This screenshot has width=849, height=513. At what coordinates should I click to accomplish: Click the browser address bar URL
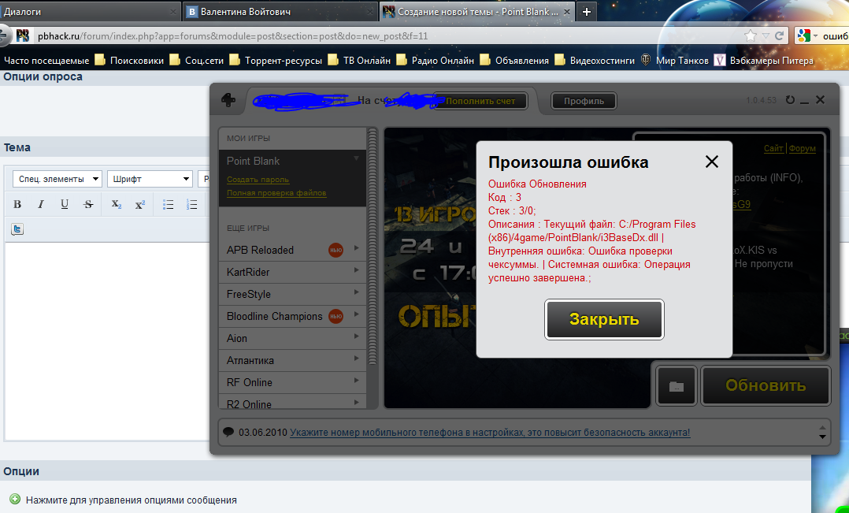pyautogui.click(x=233, y=36)
